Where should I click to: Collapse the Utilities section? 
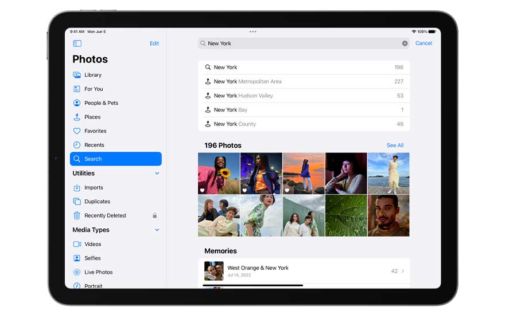pyautogui.click(x=157, y=174)
